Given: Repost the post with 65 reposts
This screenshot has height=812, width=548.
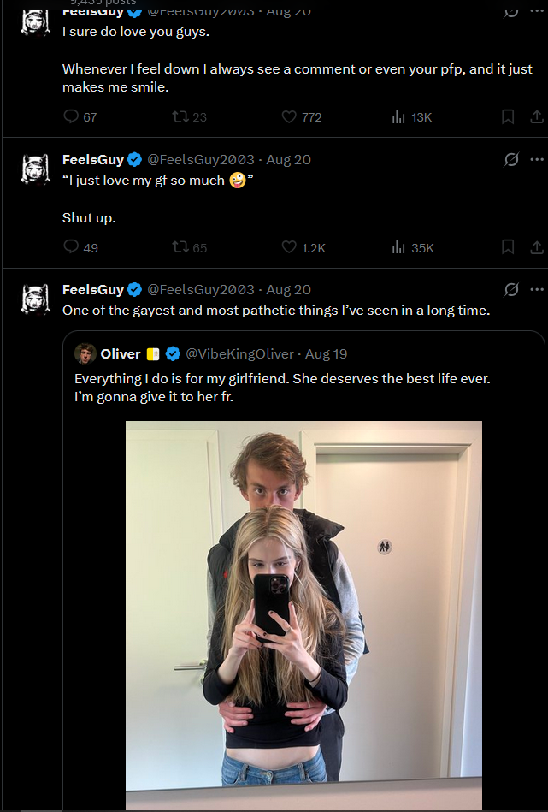Looking at the screenshot, I should [180, 247].
